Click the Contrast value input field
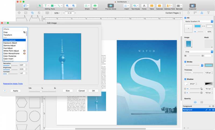 coord(22,73)
